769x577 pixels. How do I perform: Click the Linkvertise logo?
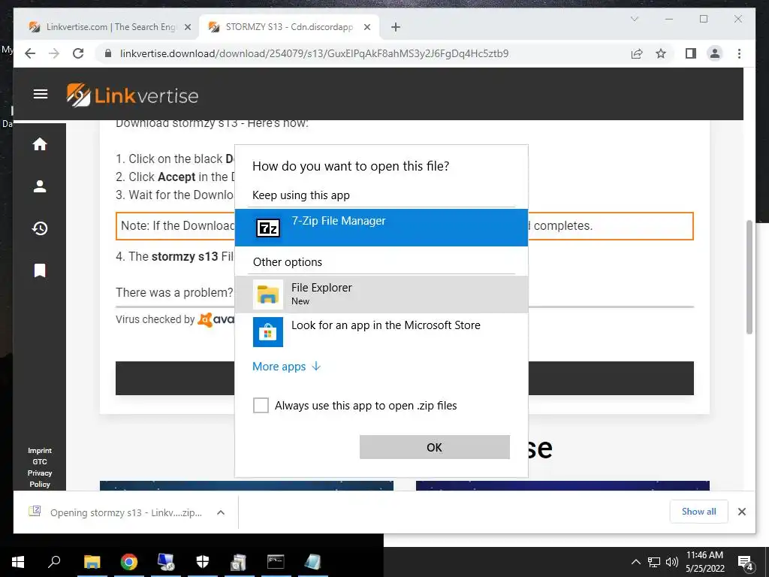click(x=132, y=95)
